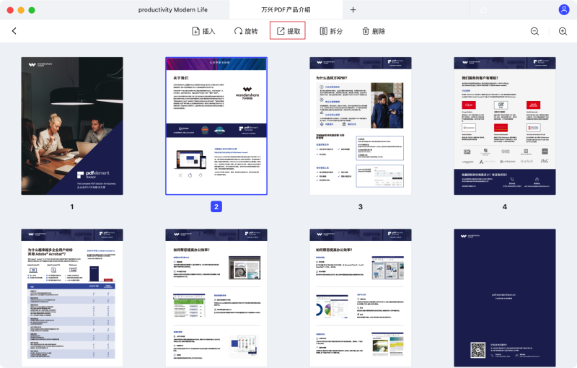577x368 pixels.
Task: Select the dark back cover QR code page
Action: [505, 298]
